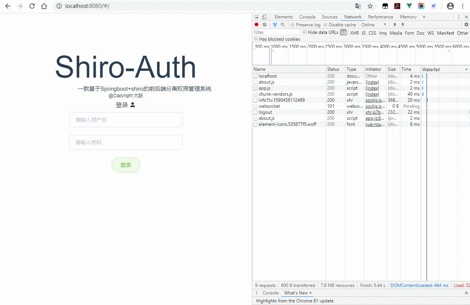Open DevTools customize three-dot menu
This screenshot has height=305, width=470.
459,17
